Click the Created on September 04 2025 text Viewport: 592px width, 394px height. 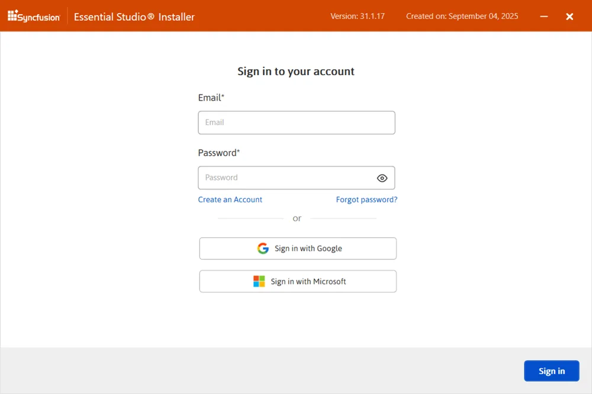point(462,17)
